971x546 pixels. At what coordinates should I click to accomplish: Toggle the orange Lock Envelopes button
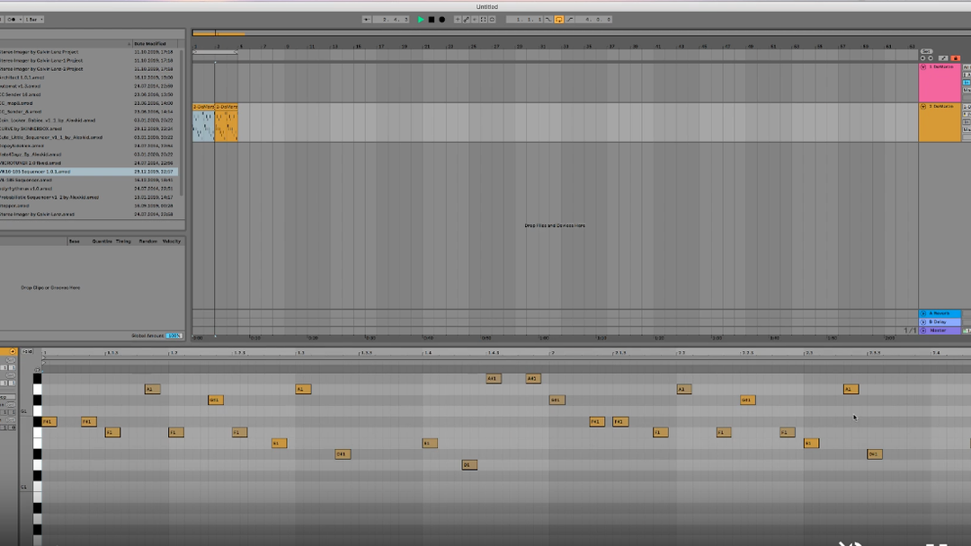point(956,58)
